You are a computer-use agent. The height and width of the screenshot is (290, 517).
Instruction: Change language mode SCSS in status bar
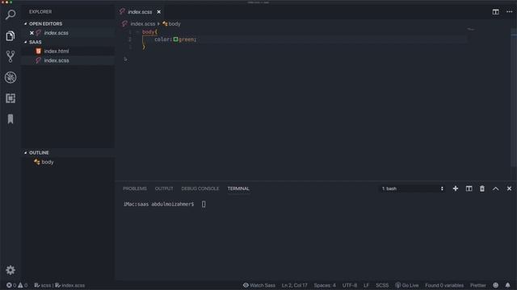(x=382, y=285)
